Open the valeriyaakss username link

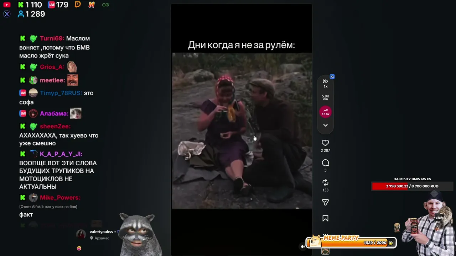pyautogui.click(x=101, y=232)
